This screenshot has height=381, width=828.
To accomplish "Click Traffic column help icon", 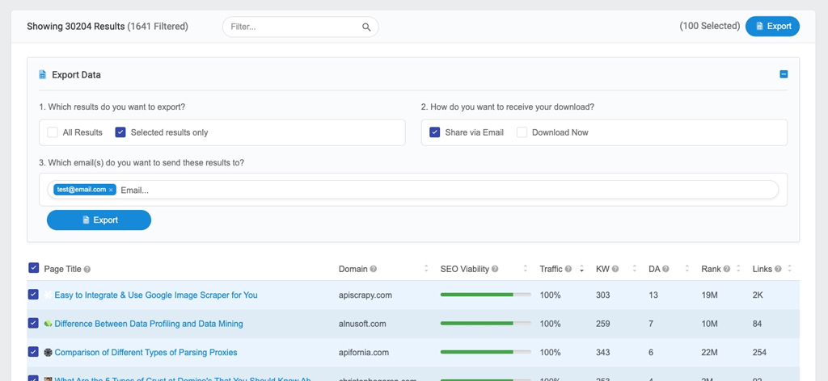I will [568, 269].
